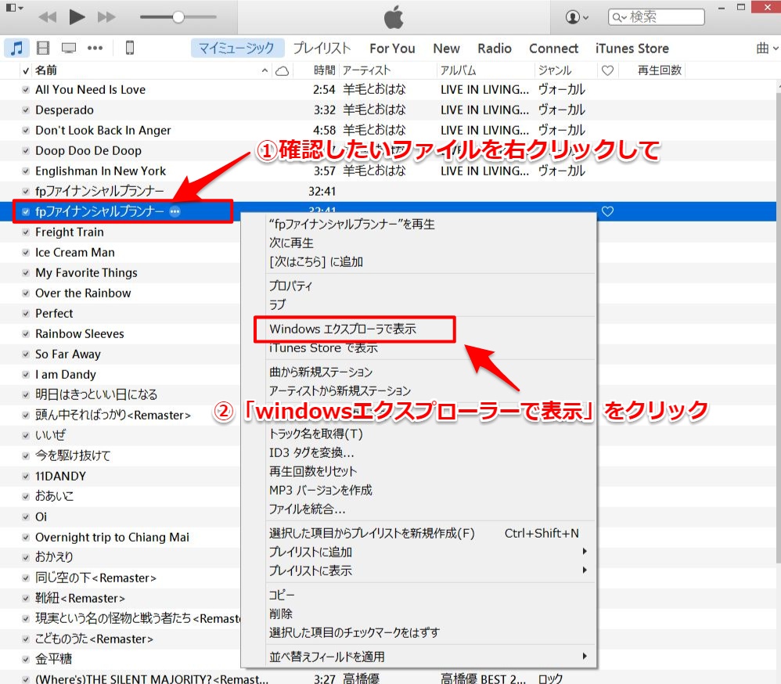Screen dimensions: 781x684
Task: Sort by the 時間 column header
Action: coord(325,70)
